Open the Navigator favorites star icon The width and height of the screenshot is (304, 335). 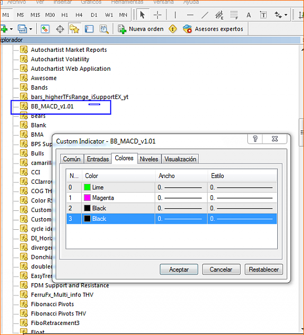74,29
